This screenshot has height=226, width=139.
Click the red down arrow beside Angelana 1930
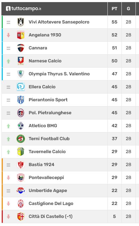(8, 35)
